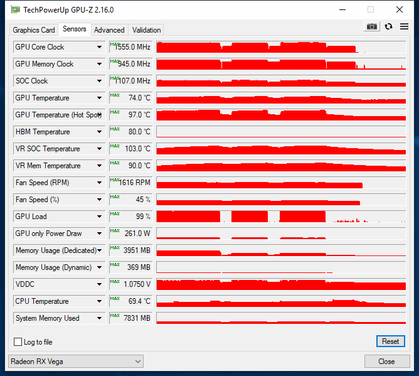Click the 1.0750 V VDDC value

pyautogui.click(x=130, y=284)
